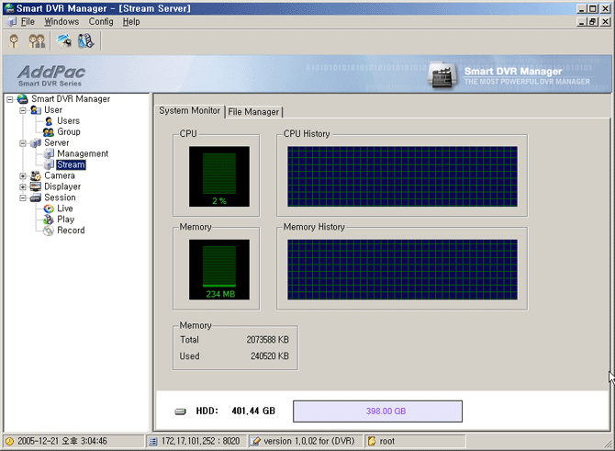This screenshot has width=615, height=451.
Task: Click the clock icon in status bar
Action: click(x=10, y=441)
